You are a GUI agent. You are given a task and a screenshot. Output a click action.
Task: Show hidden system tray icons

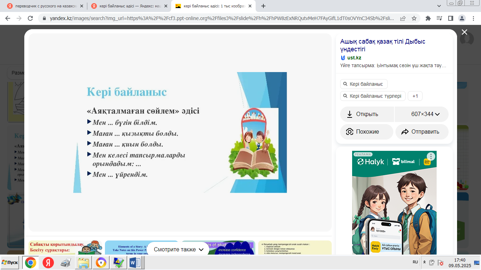click(424, 262)
